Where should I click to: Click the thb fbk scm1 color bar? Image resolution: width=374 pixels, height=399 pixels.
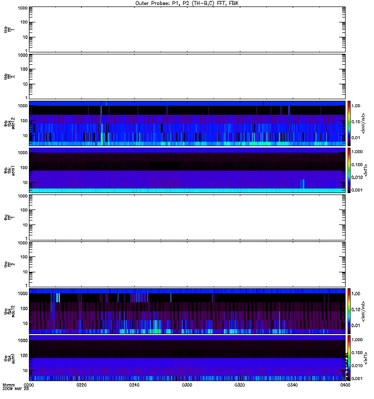[349, 170]
